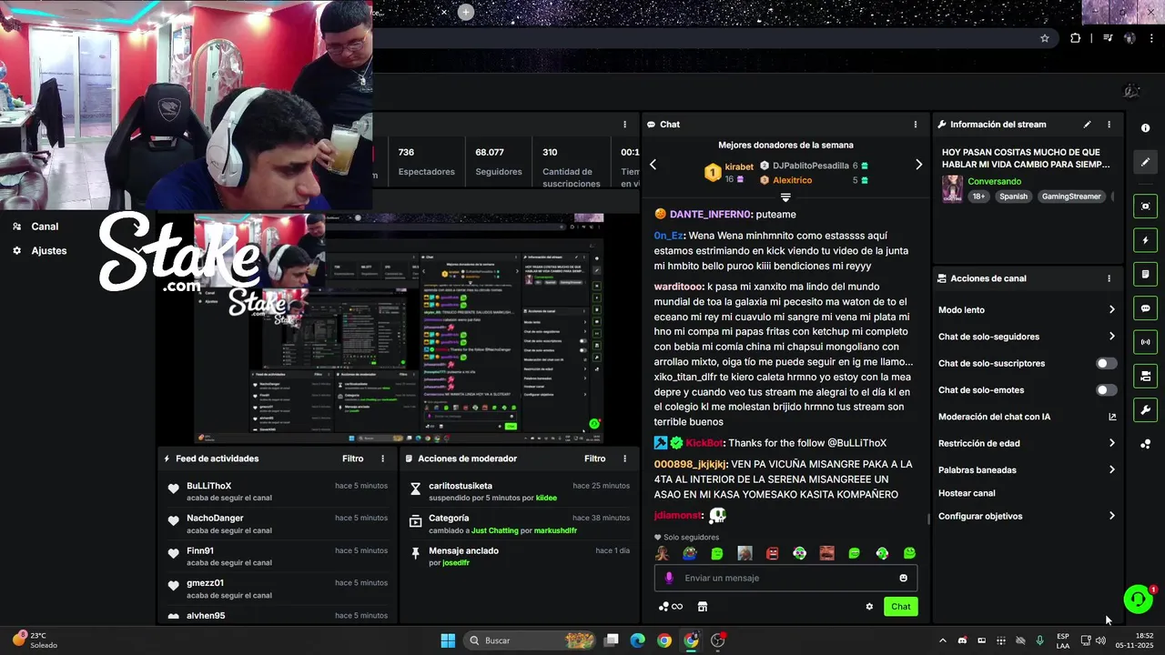Toggle wrench stream info icon in sidebar
This screenshot has height=655, width=1165.
tap(1145, 410)
